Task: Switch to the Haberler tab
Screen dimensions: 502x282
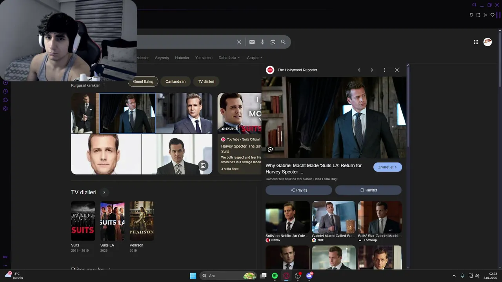Action: point(182,58)
